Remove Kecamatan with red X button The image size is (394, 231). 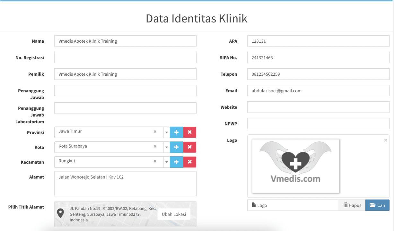tap(190, 162)
